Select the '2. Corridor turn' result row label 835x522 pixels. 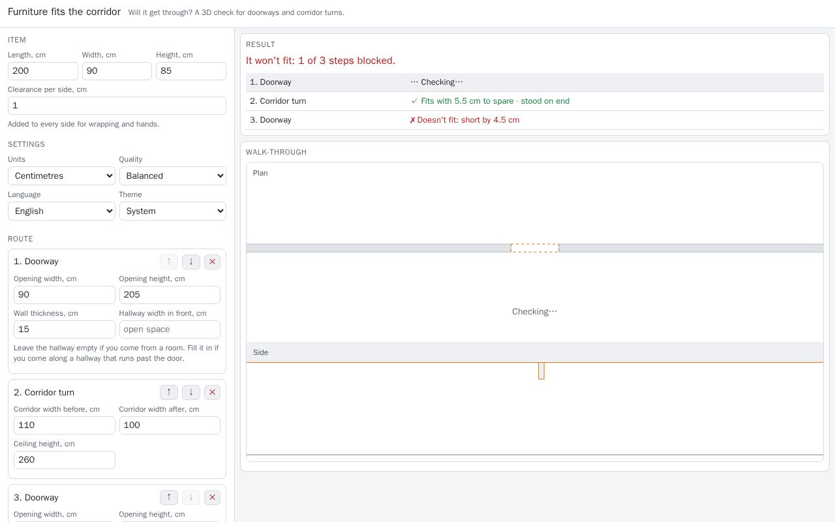tap(278, 101)
